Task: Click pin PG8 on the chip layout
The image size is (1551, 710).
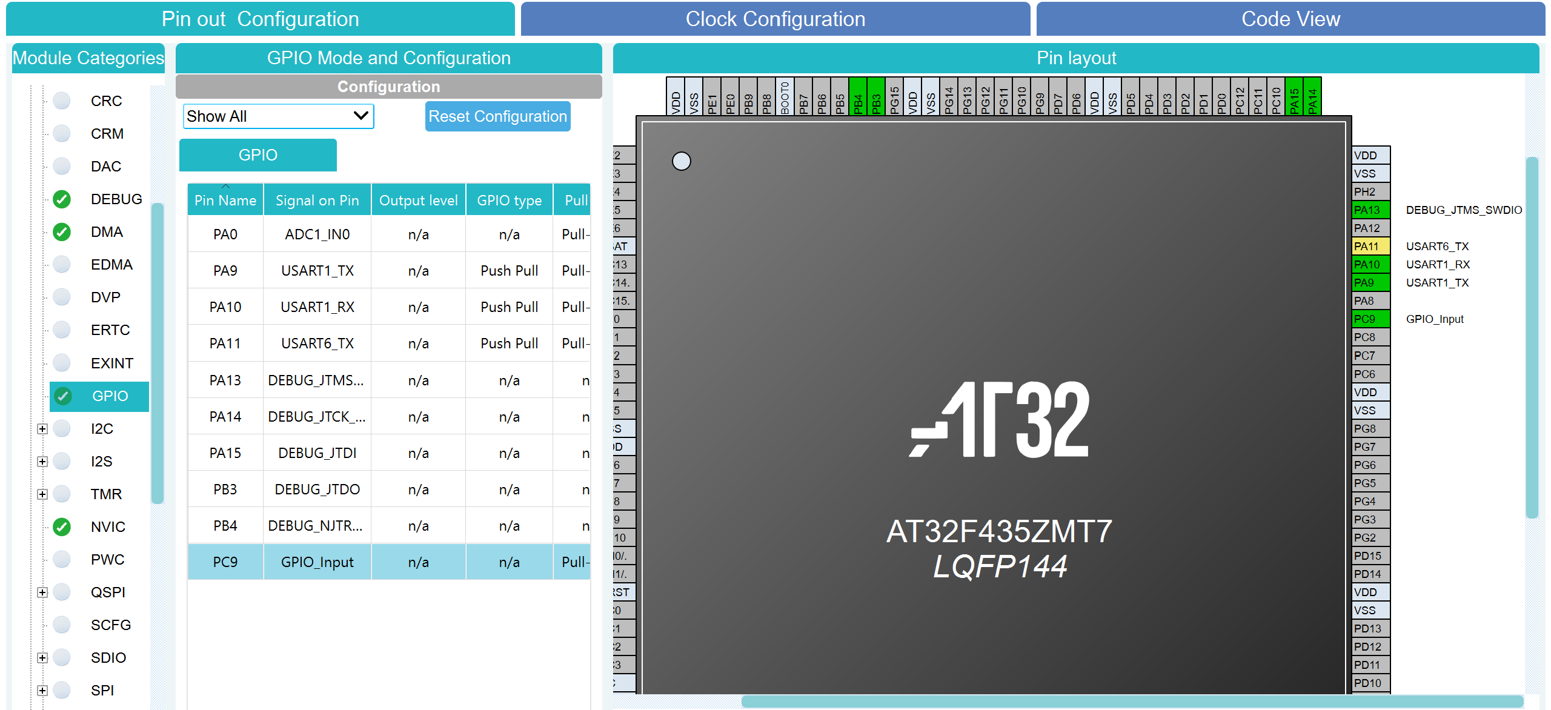Action: point(1371,428)
